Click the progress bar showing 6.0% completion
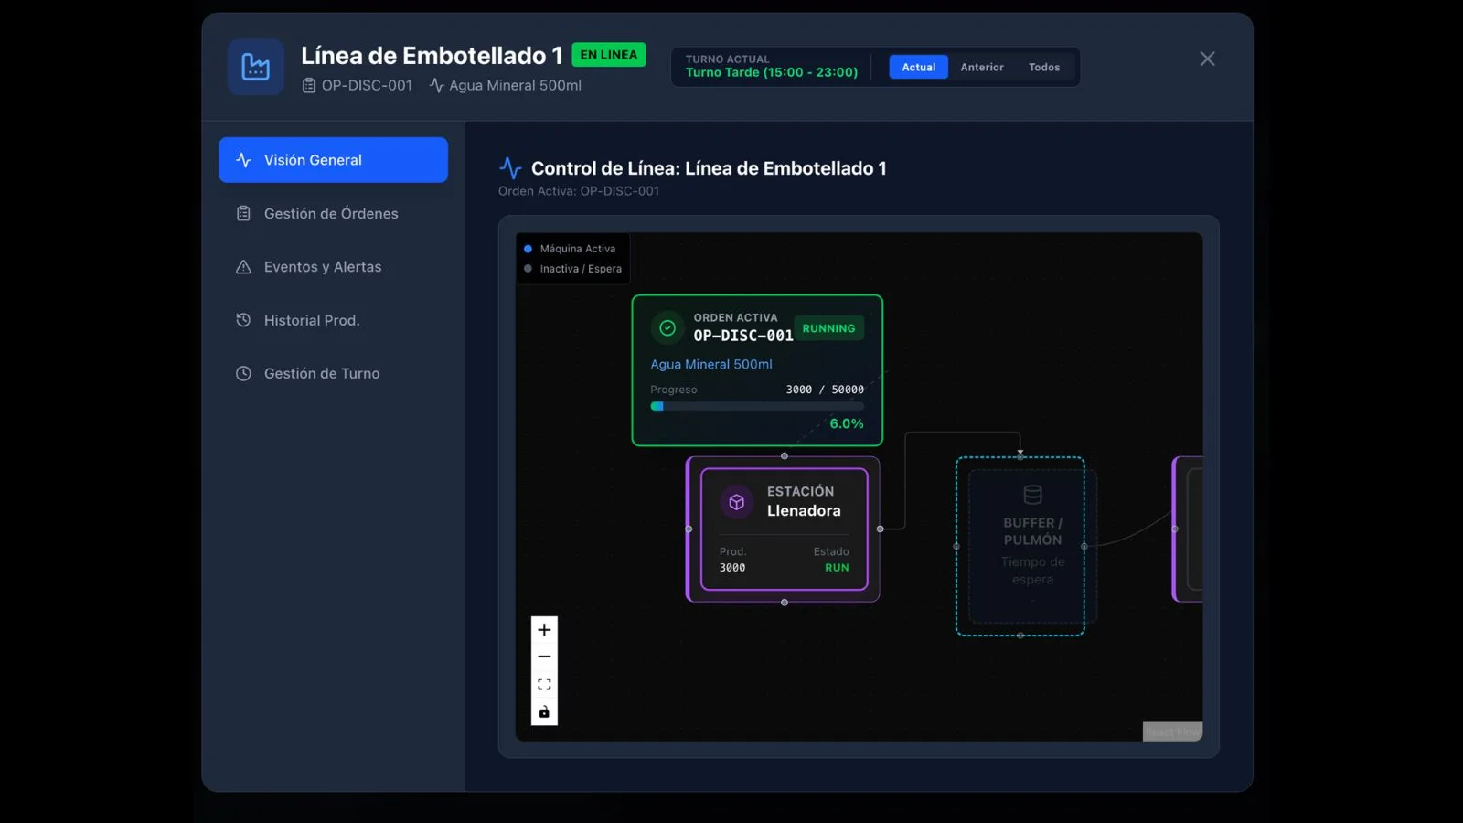This screenshot has height=823, width=1463. (757, 406)
